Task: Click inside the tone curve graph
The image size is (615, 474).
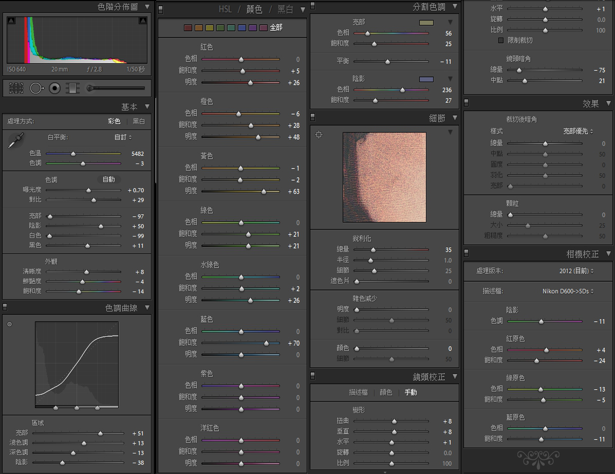Action: click(77, 364)
